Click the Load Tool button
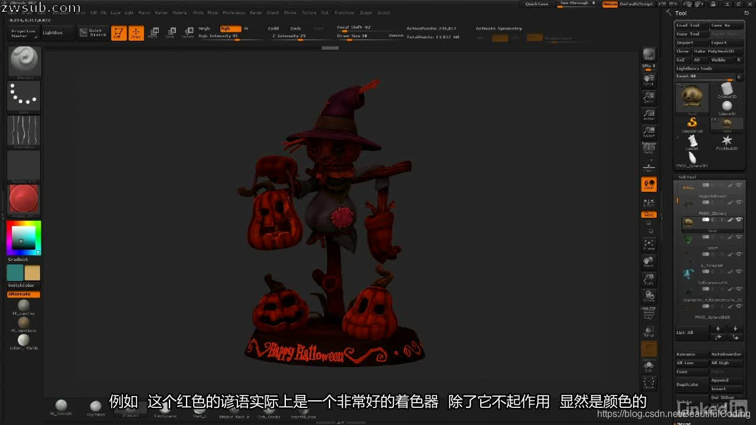The width and height of the screenshot is (756, 425). coord(692,25)
